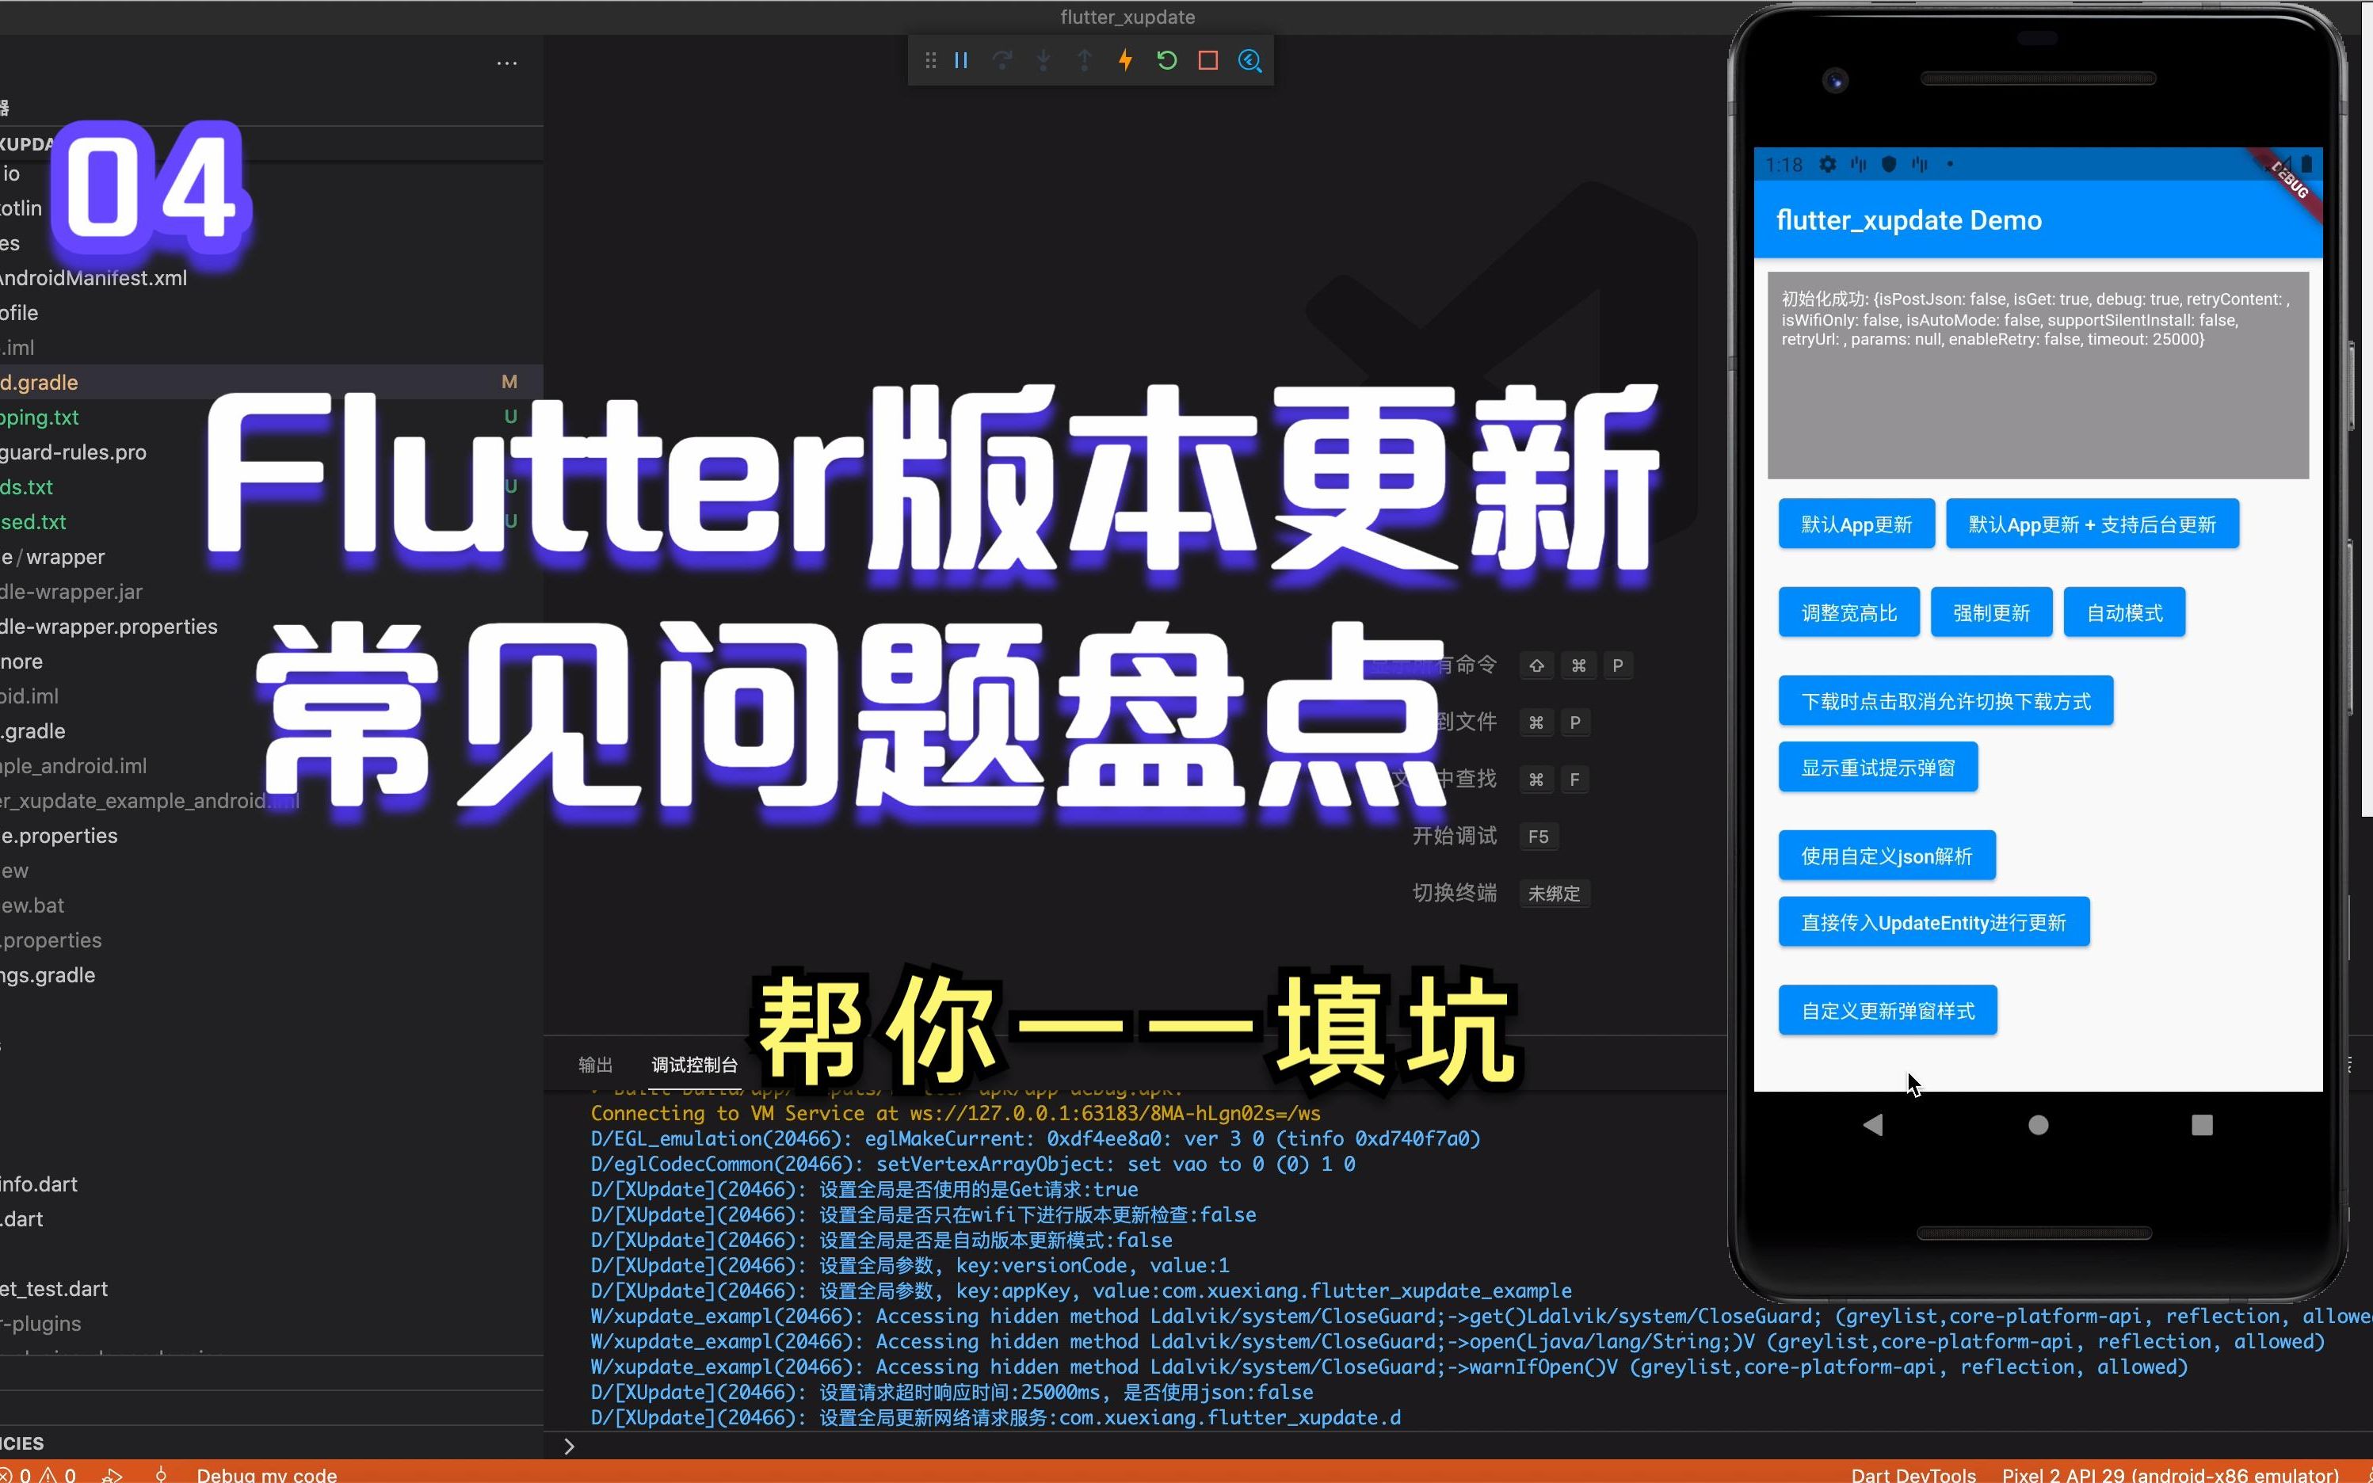Open the Dart DevTools widget inspector icon
This screenshot has width=2373, height=1483.
tap(1249, 61)
